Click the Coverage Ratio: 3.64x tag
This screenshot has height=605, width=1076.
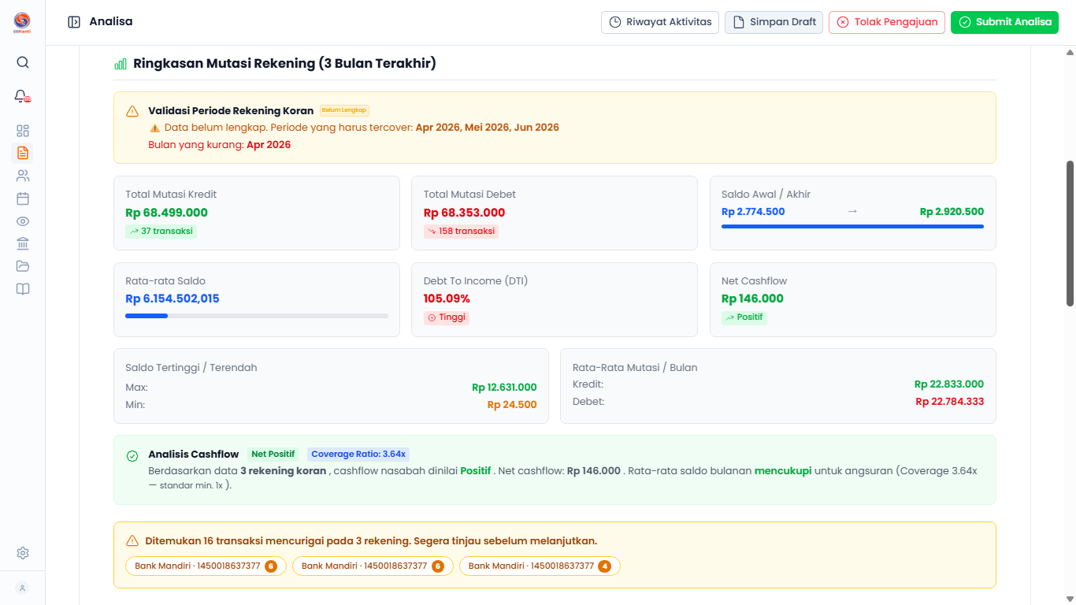coord(358,455)
